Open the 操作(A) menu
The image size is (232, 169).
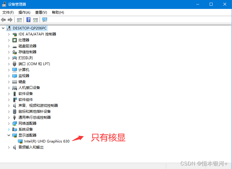[x=24, y=12]
